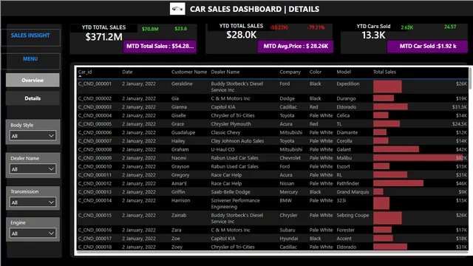Open the Body Style dropdown
Screen dimensions: 473x266
33,136
